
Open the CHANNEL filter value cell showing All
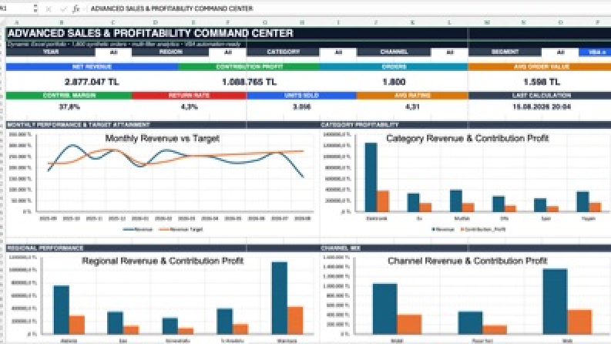pos(449,52)
